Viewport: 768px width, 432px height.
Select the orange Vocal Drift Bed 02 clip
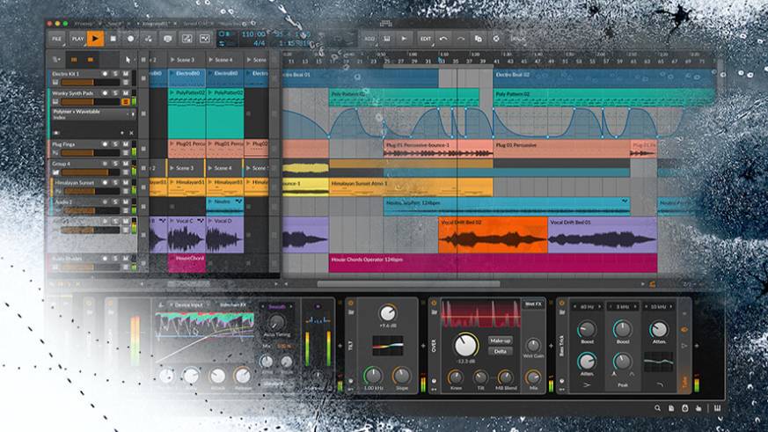493,235
